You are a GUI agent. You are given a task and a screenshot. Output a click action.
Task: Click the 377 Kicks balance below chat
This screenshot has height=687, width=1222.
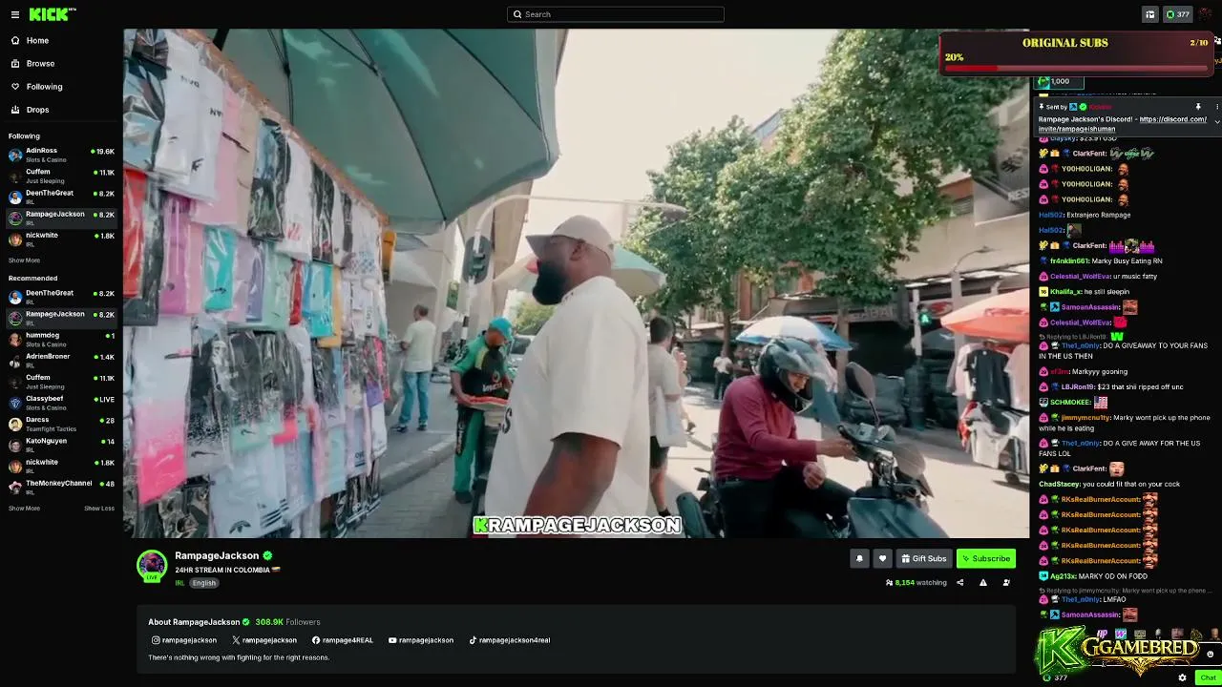coord(1054,677)
